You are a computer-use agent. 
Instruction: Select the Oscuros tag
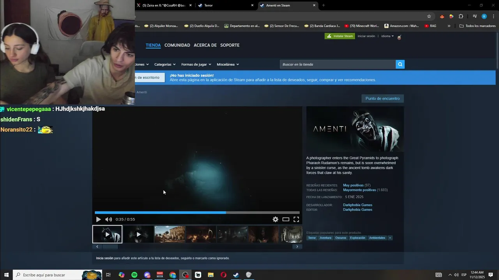pyautogui.click(x=341, y=238)
